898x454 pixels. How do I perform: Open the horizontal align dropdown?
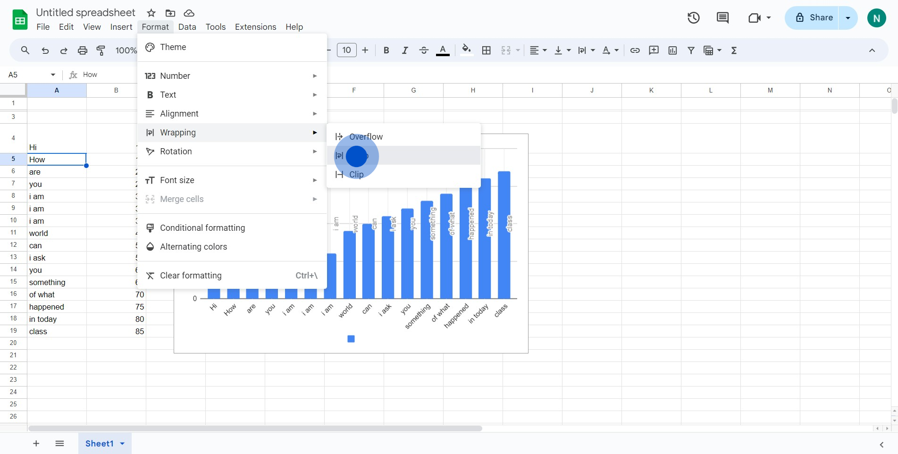point(537,50)
